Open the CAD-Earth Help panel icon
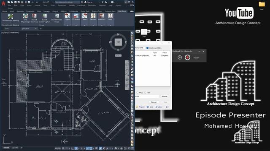The height and width of the screenshot is (151, 270). point(110,16)
